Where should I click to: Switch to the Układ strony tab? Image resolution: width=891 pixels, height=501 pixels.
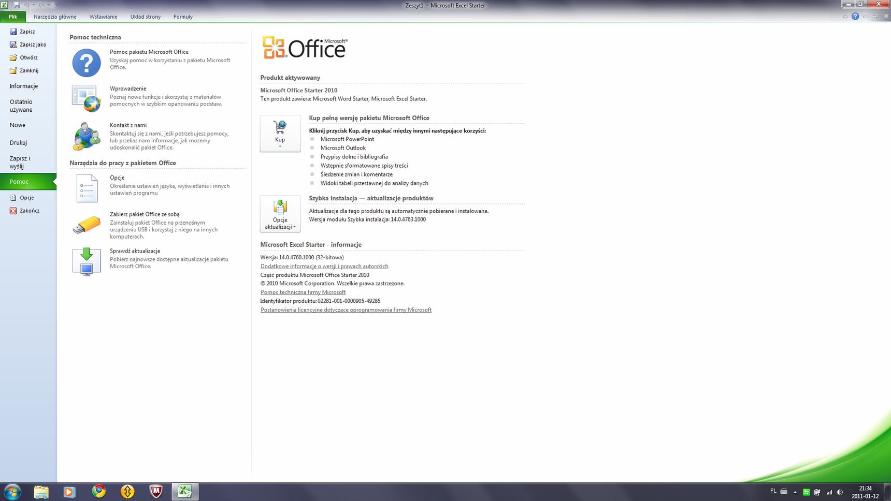(x=146, y=17)
